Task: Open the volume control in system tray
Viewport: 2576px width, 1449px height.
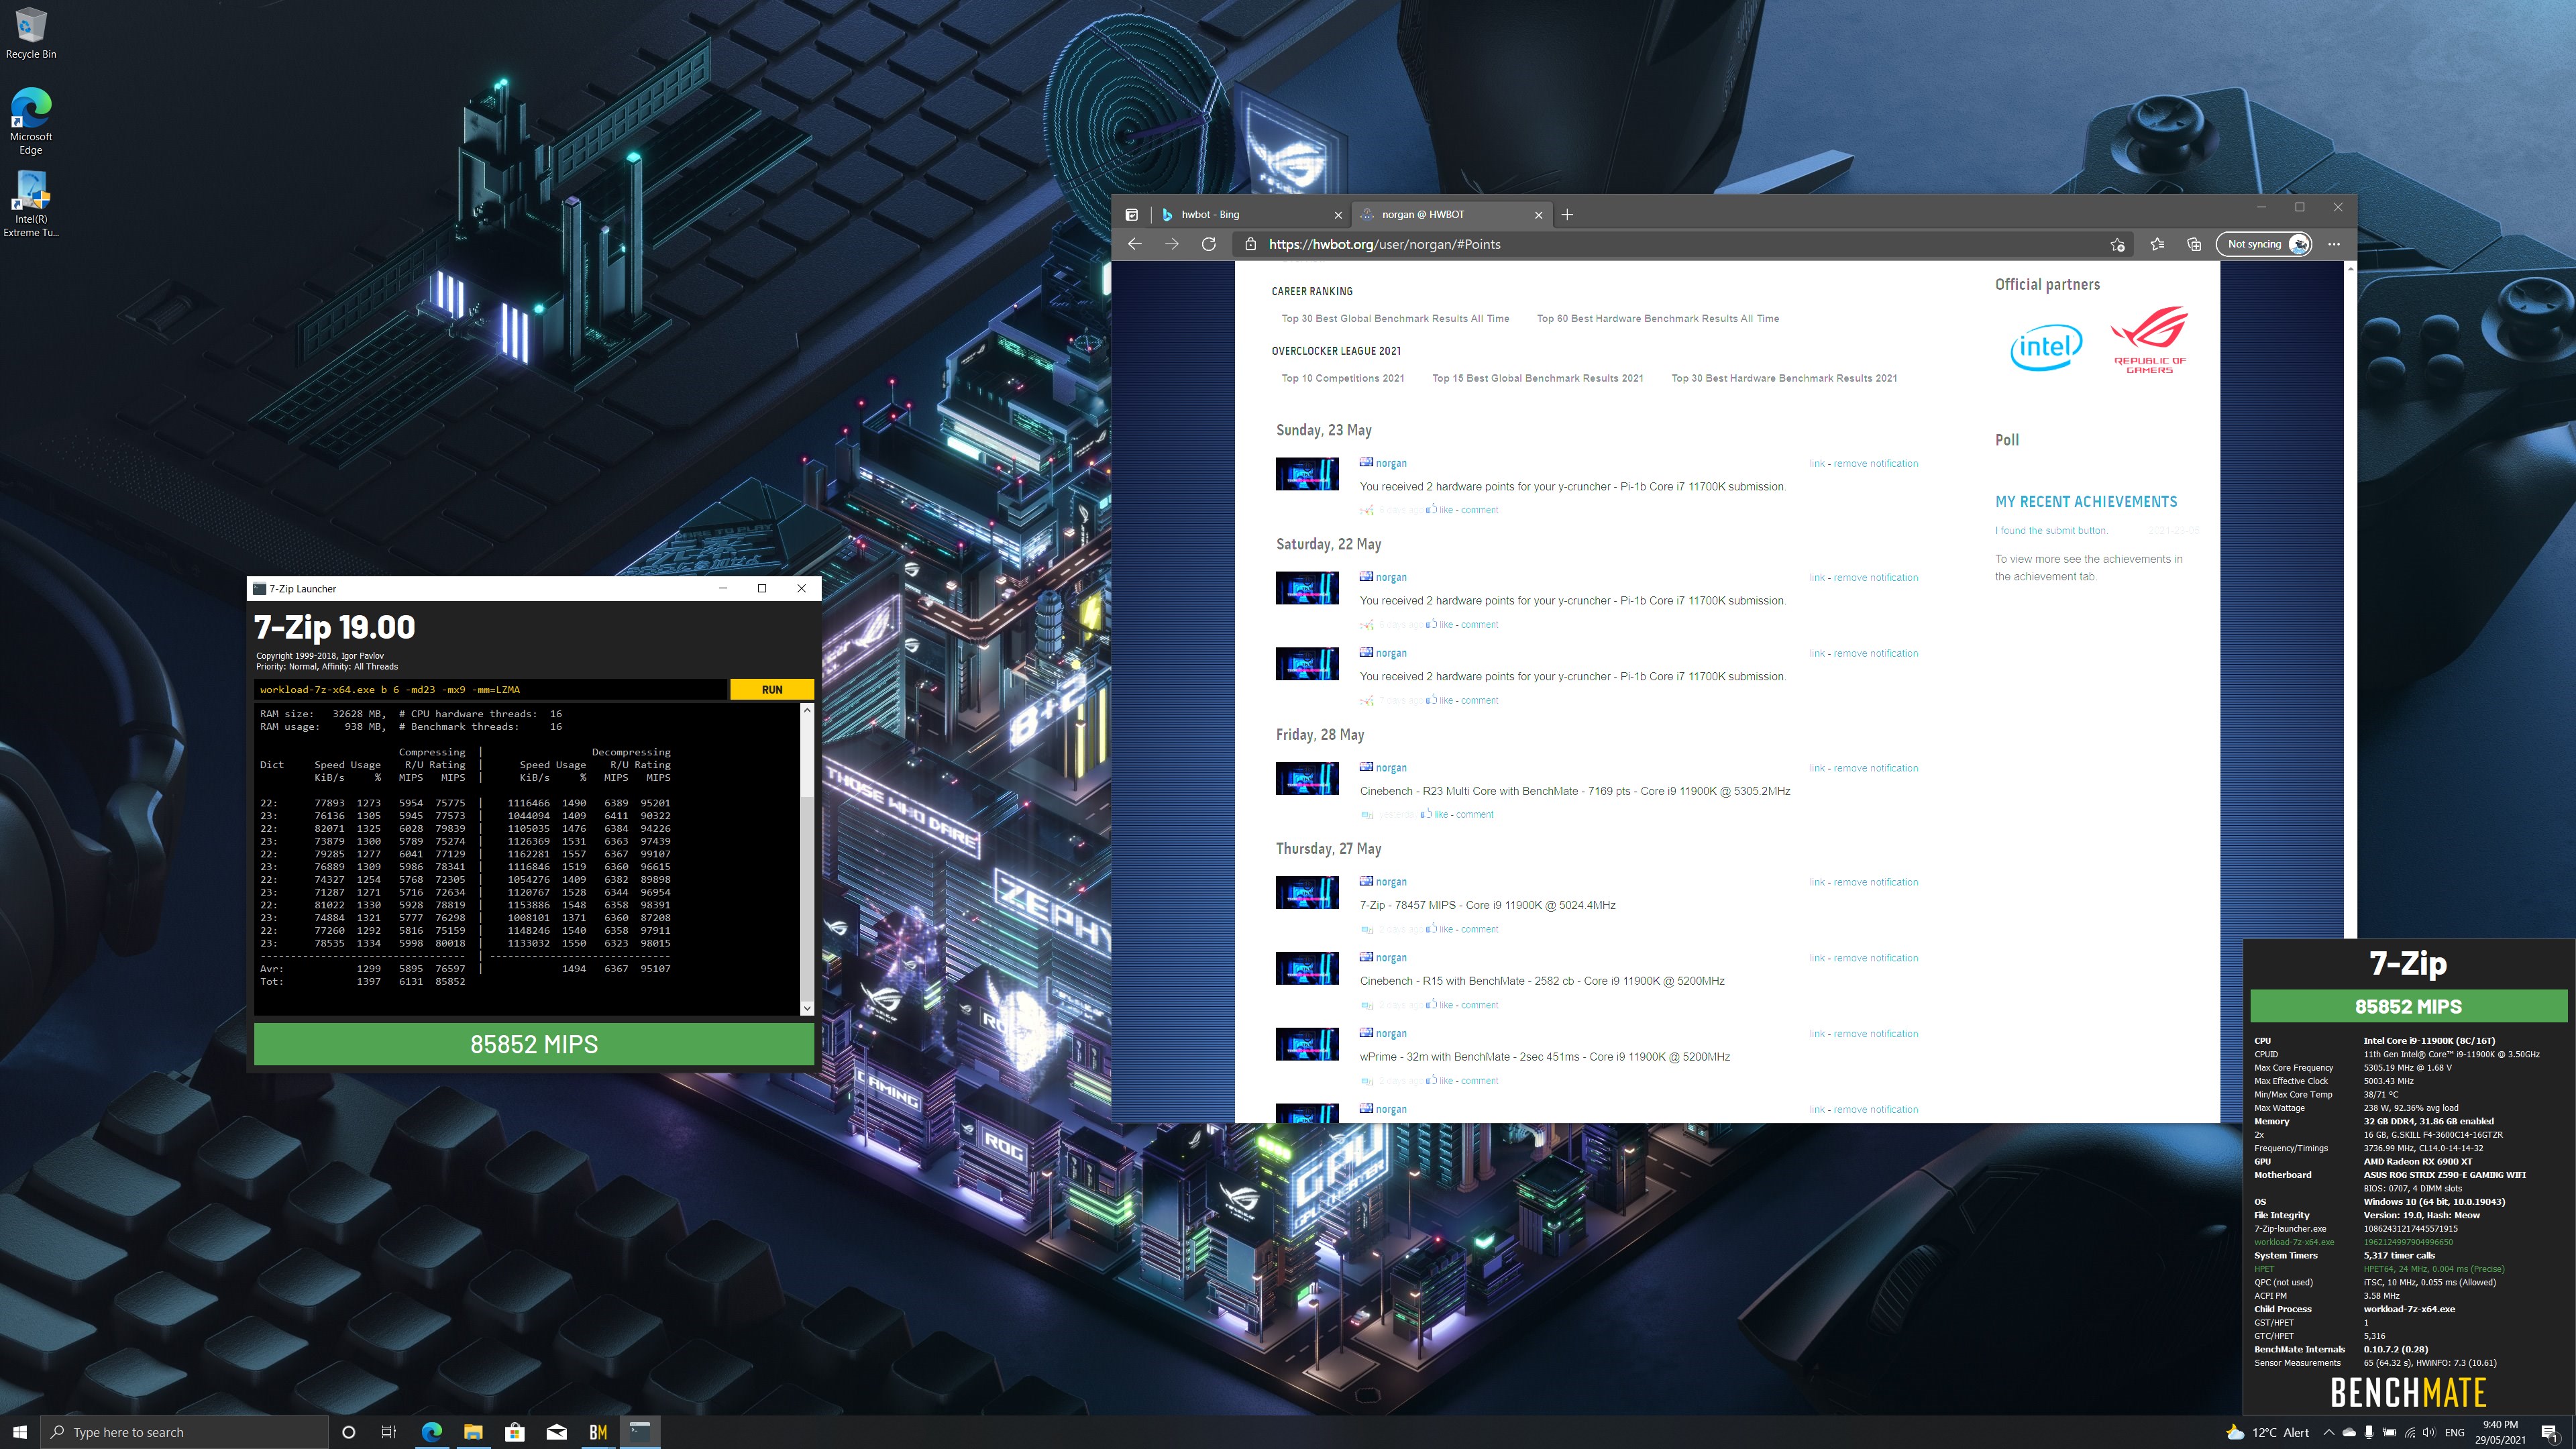Action: (2429, 1432)
